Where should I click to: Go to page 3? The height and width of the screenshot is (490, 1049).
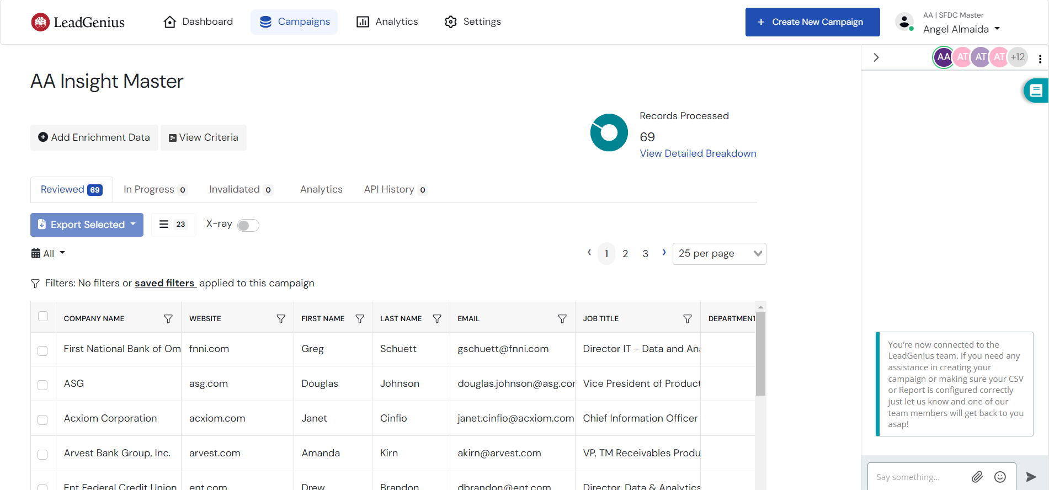click(x=645, y=254)
